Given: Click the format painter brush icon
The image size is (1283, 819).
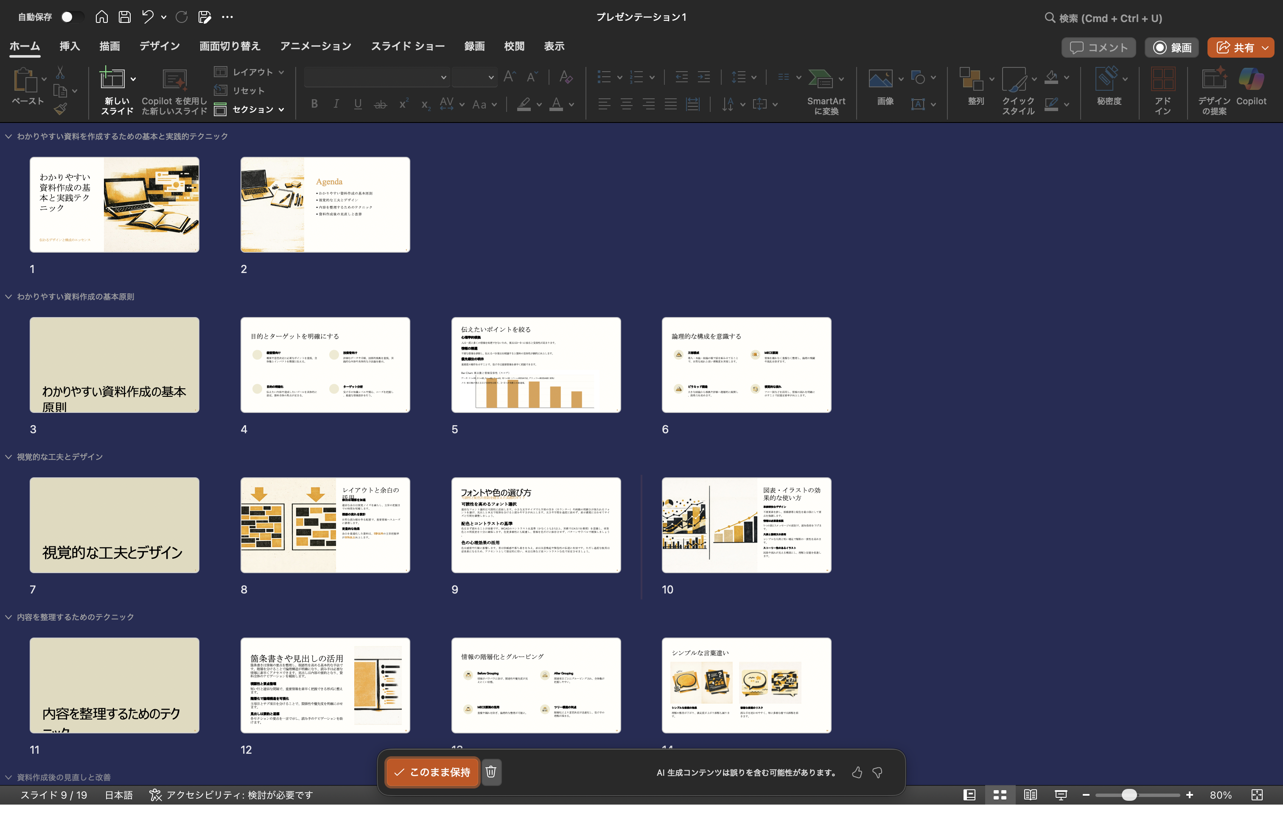Looking at the screenshot, I should 60,109.
